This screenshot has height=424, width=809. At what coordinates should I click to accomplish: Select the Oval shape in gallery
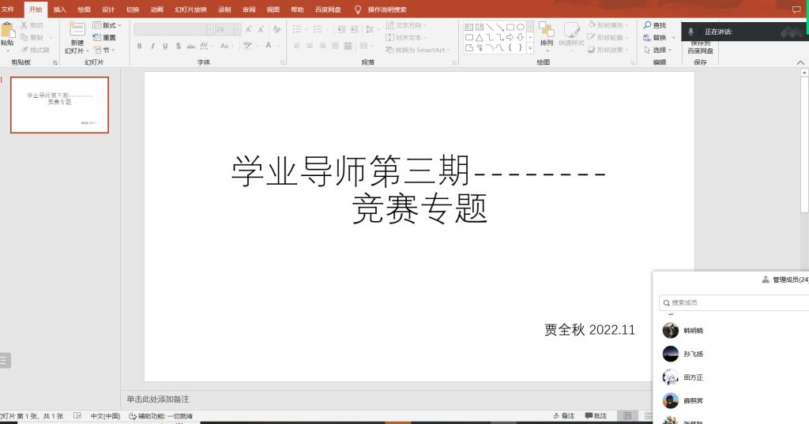tap(521, 27)
